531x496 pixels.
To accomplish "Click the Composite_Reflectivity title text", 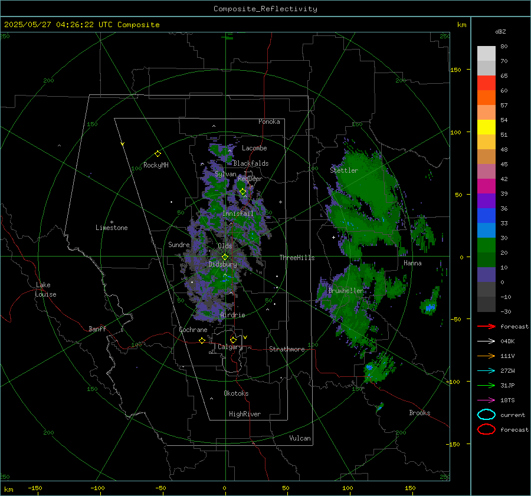I will [265, 9].
